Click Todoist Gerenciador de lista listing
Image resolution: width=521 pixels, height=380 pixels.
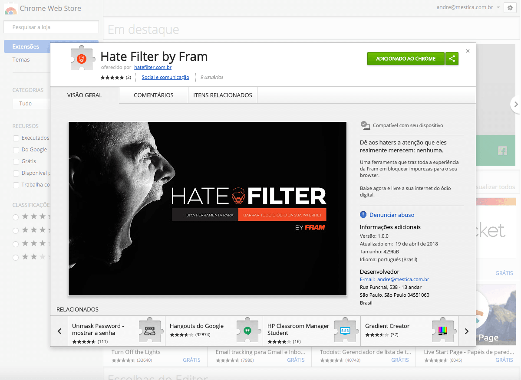coord(365,352)
